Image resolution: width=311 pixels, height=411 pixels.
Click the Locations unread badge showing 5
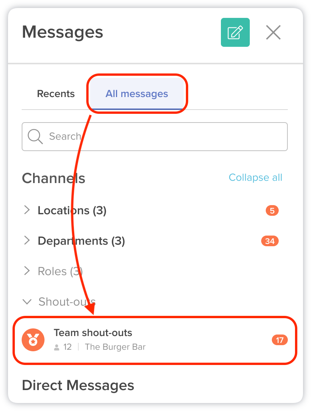[272, 210]
